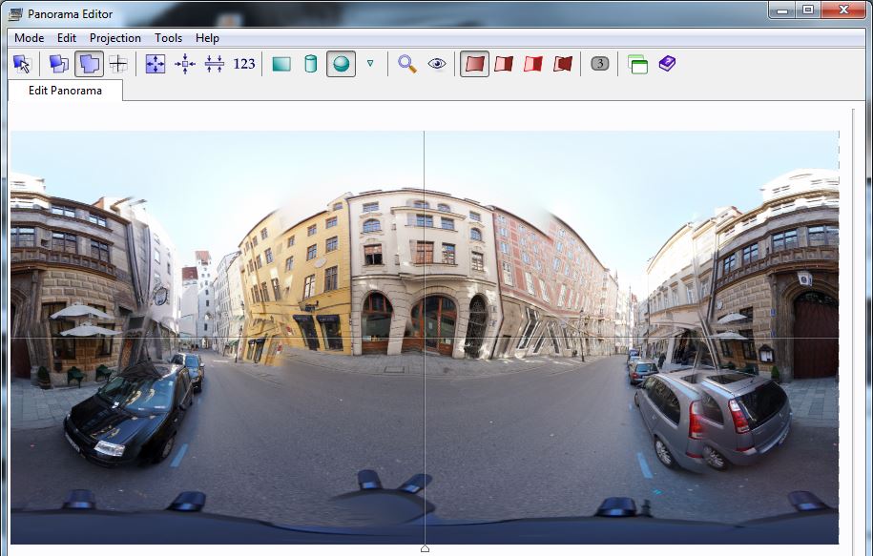Open the Mode menu
The height and width of the screenshot is (556, 873).
[x=29, y=38]
